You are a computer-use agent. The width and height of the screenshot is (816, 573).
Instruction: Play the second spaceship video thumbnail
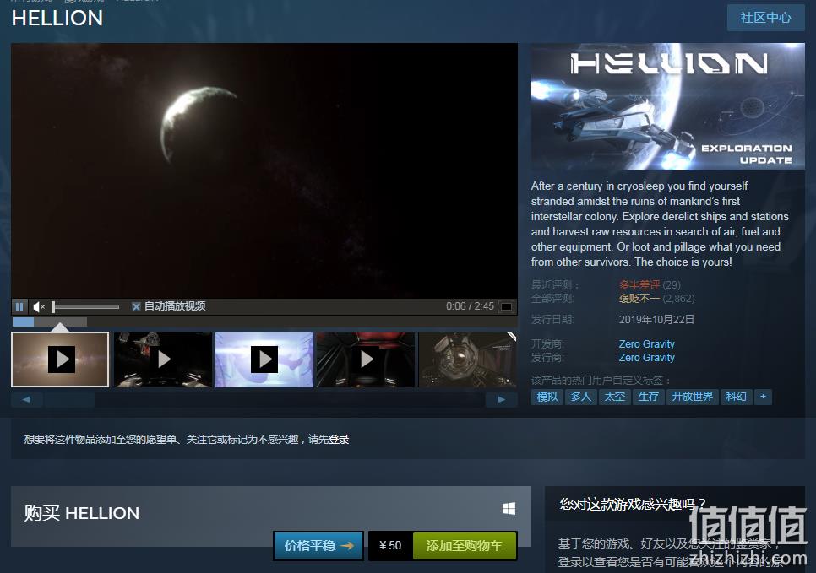[x=163, y=359]
